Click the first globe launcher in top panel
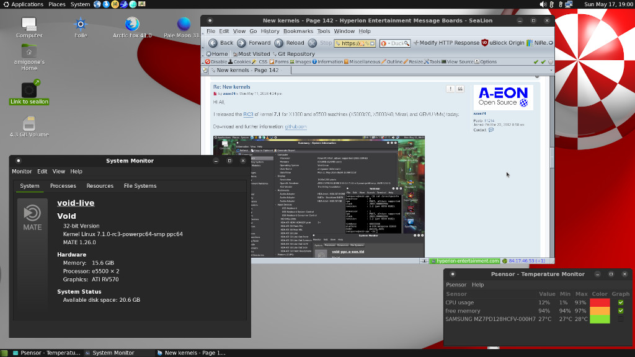 (x=97, y=4)
